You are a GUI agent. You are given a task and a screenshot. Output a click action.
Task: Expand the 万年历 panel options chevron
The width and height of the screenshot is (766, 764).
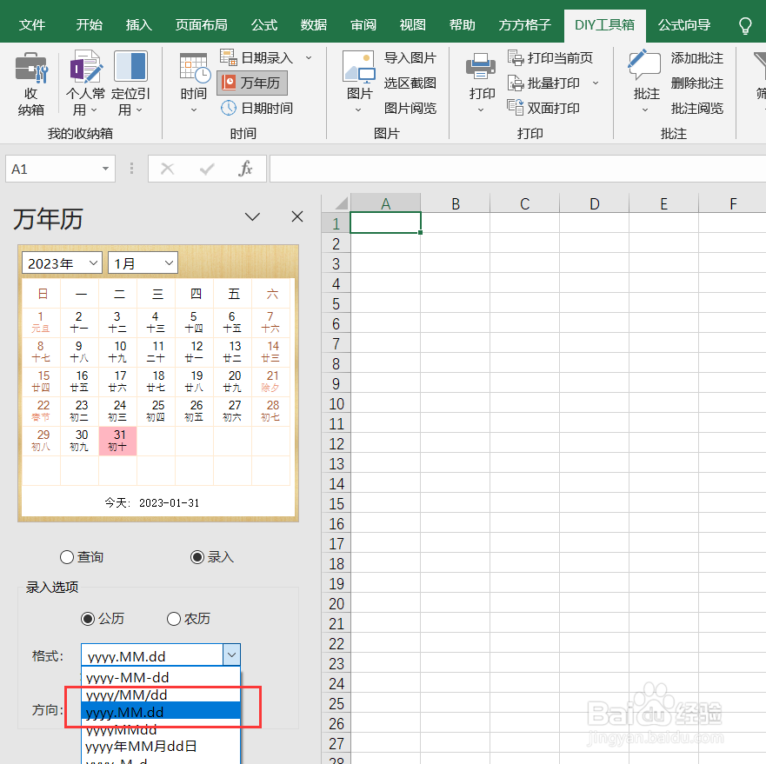pyautogui.click(x=252, y=216)
